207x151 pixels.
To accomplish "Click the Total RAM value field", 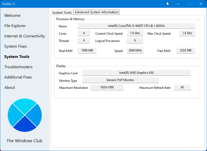I will click(87, 51).
